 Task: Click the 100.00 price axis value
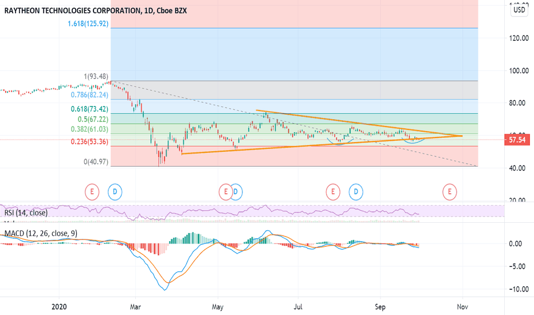click(519, 71)
